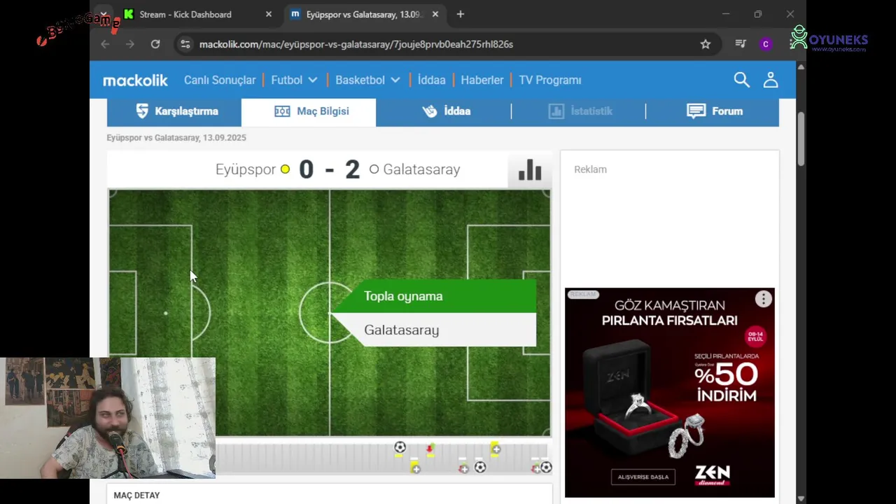The height and width of the screenshot is (504, 896).
Task: Click the Kick favicon on Stream tab
Action: pyautogui.click(x=129, y=14)
